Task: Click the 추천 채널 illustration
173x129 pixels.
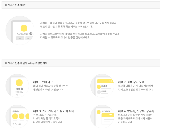Action: (x=17, y=116)
